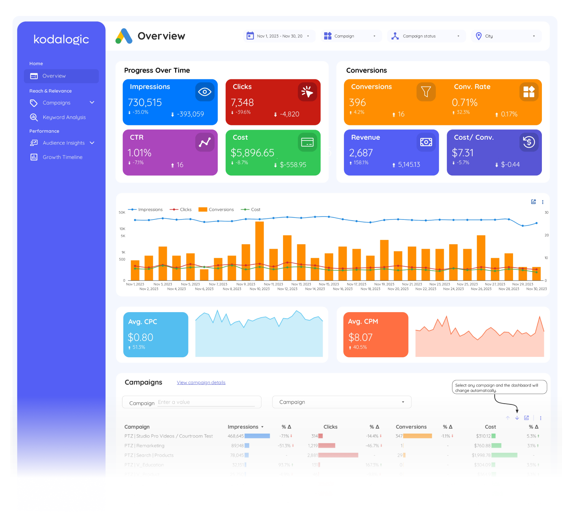Click the trend line icon on CTR card
Image resolution: width=570 pixels, height=532 pixels.
[x=205, y=142]
